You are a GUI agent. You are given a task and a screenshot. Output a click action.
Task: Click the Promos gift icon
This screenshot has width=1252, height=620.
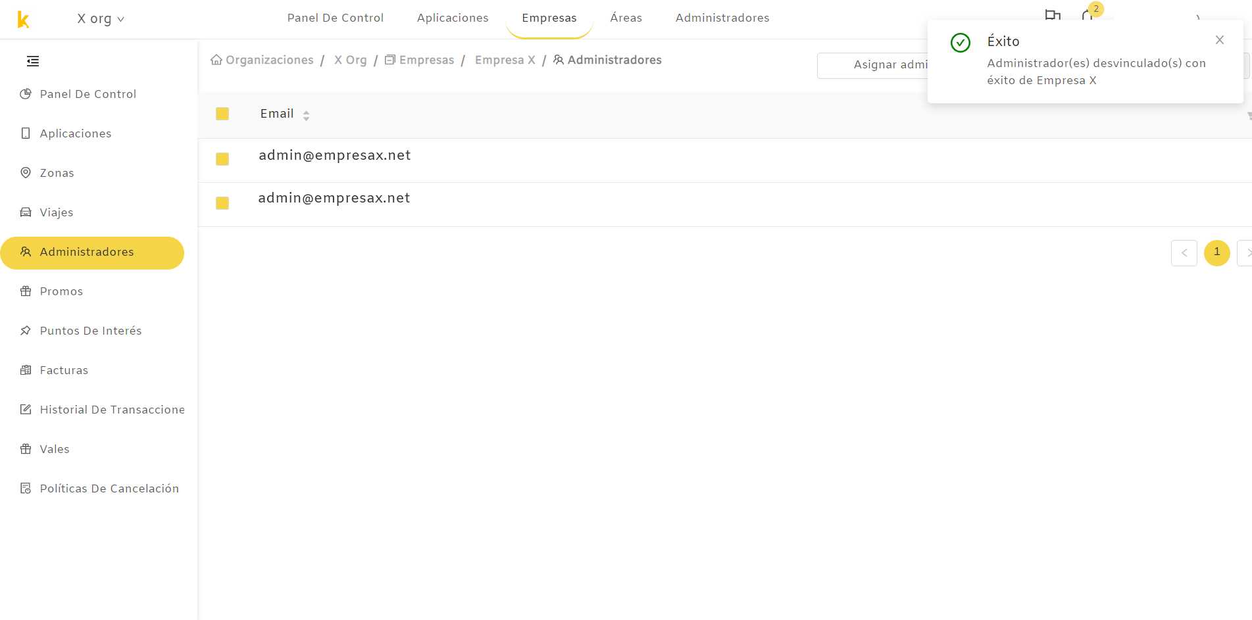pos(26,291)
